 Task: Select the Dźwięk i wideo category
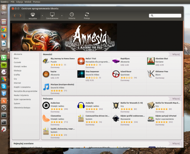[x=20, y=67]
